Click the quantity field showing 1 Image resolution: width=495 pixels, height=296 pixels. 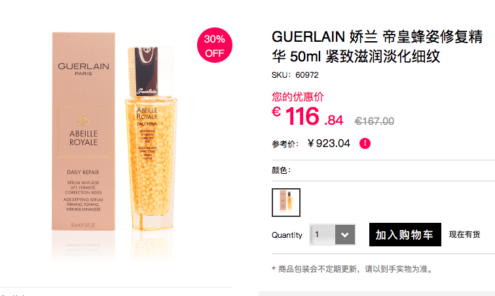322,235
